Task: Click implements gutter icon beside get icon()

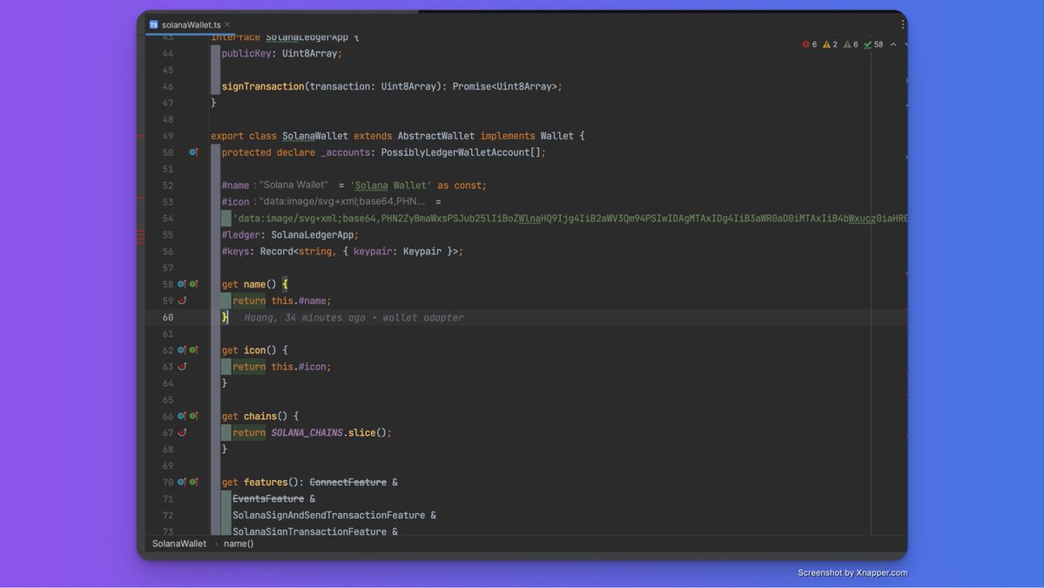Action: tap(192, 349)
